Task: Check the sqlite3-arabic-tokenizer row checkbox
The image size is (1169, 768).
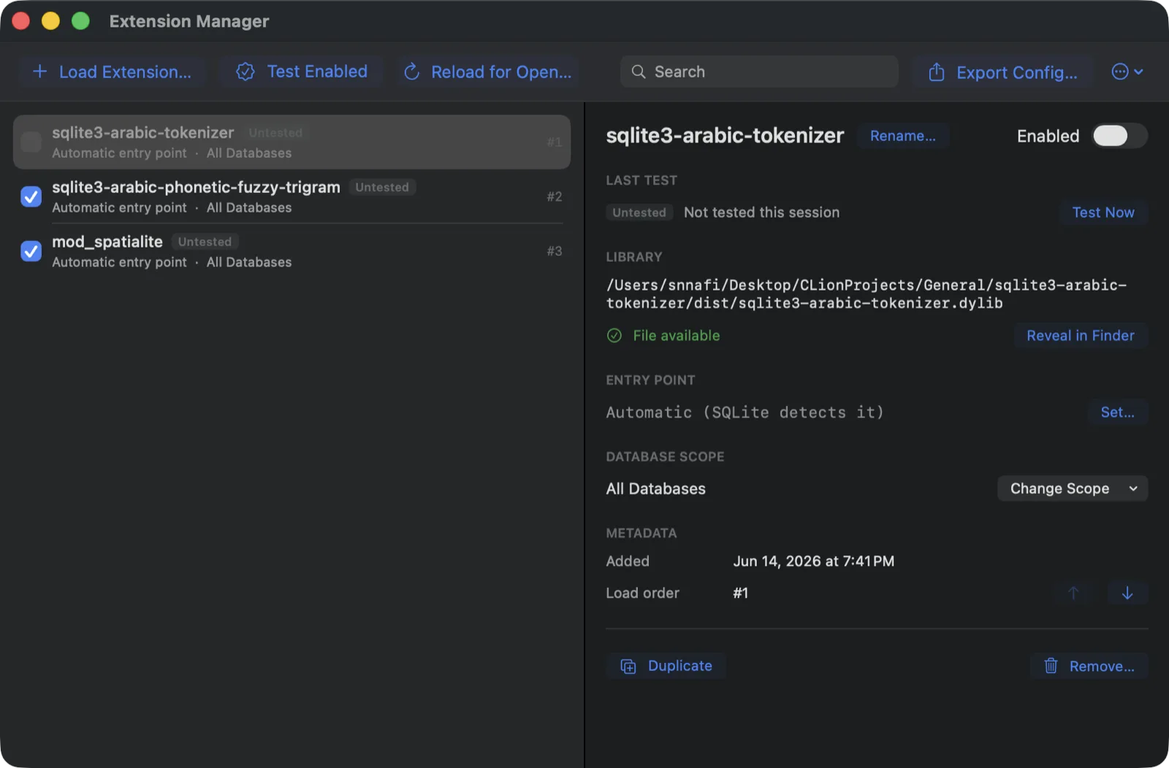Action: click(x=31, y=142)
